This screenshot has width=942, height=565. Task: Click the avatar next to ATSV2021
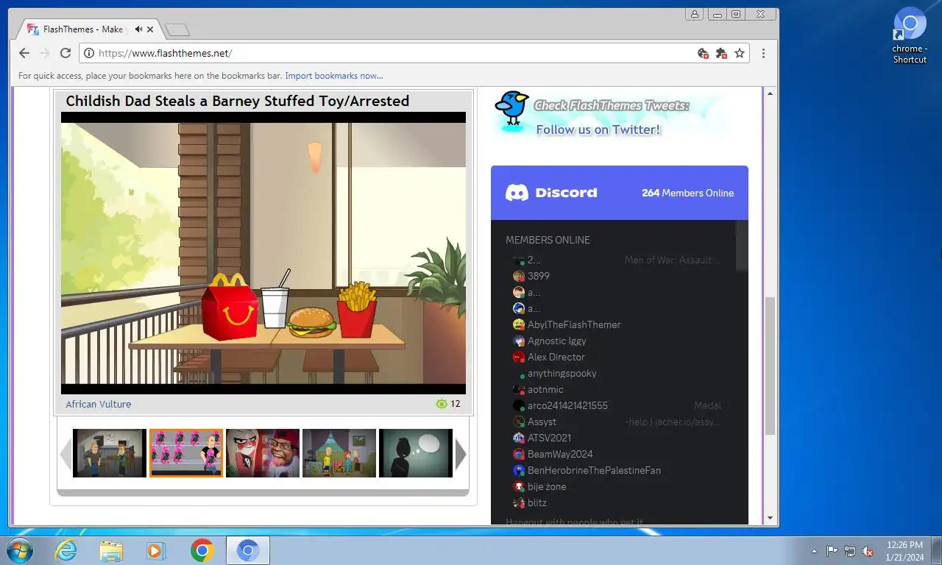(519, 438)
